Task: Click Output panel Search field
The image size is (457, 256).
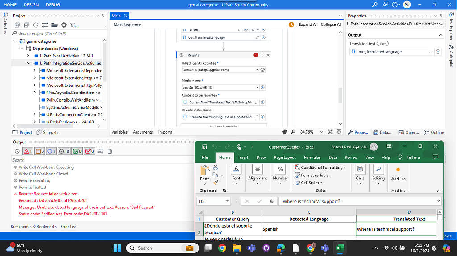Action: tap(102, 160)
